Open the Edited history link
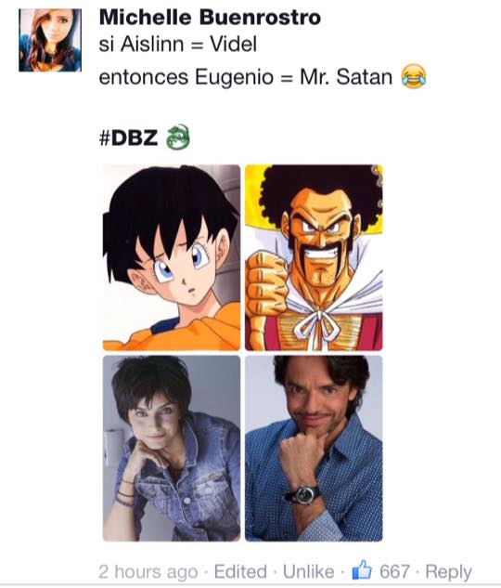Image resolution: width=501 pixels, height=588 pixels. 240,572
